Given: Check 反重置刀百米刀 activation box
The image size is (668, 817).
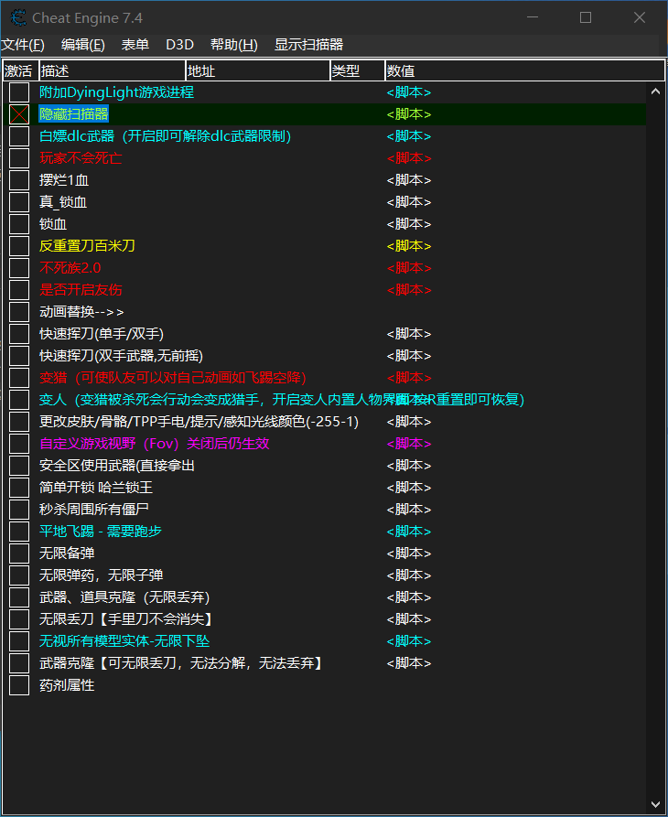Looking at the screenshot, I should point(19,246).
